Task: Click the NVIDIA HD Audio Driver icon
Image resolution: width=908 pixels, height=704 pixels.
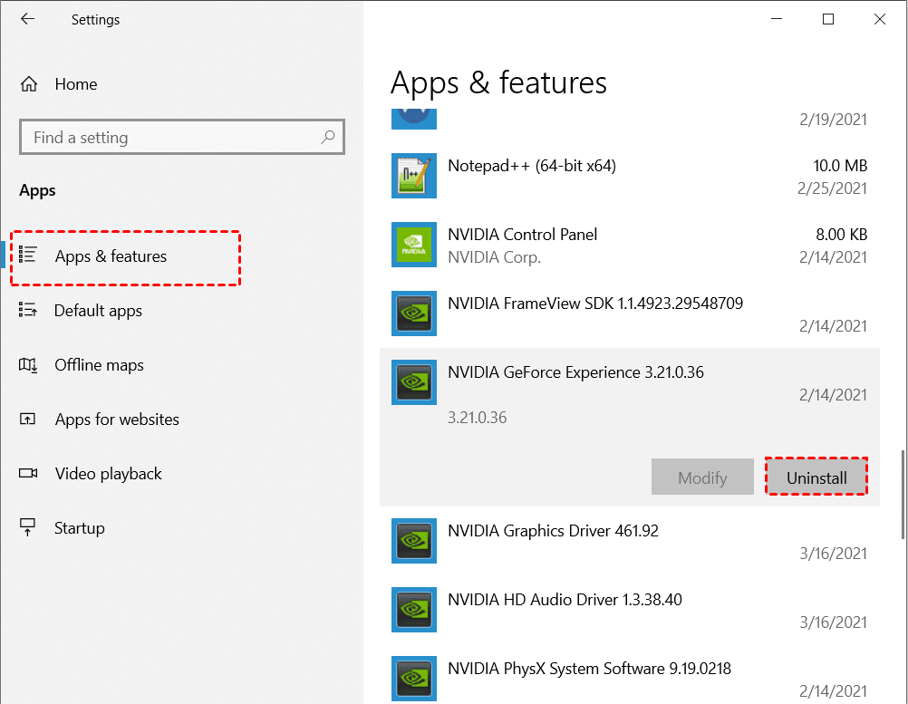Action: point(414,610)
